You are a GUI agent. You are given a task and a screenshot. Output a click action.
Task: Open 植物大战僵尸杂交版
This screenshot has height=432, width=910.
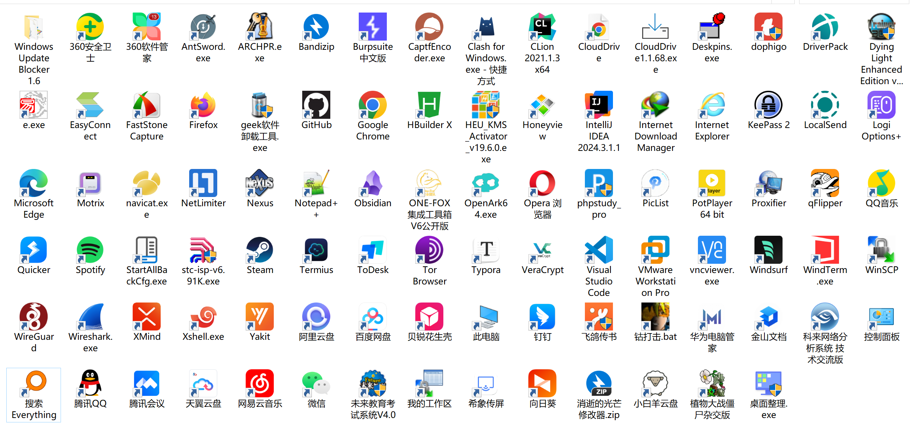tap(712, 383)
